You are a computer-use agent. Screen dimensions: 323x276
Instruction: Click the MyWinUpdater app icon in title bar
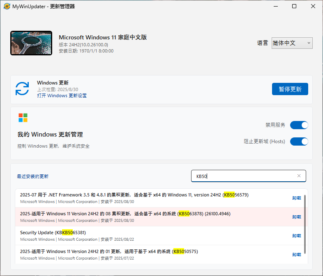click(7, 7)
